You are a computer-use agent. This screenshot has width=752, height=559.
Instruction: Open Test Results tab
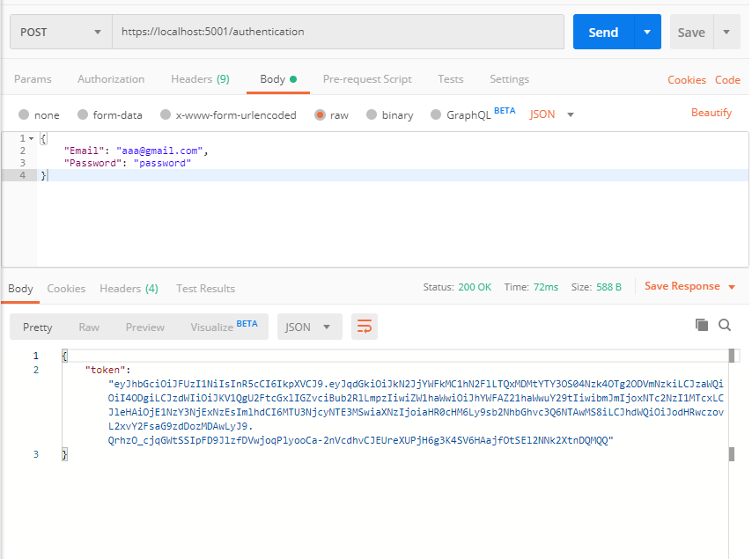point(205,289)
